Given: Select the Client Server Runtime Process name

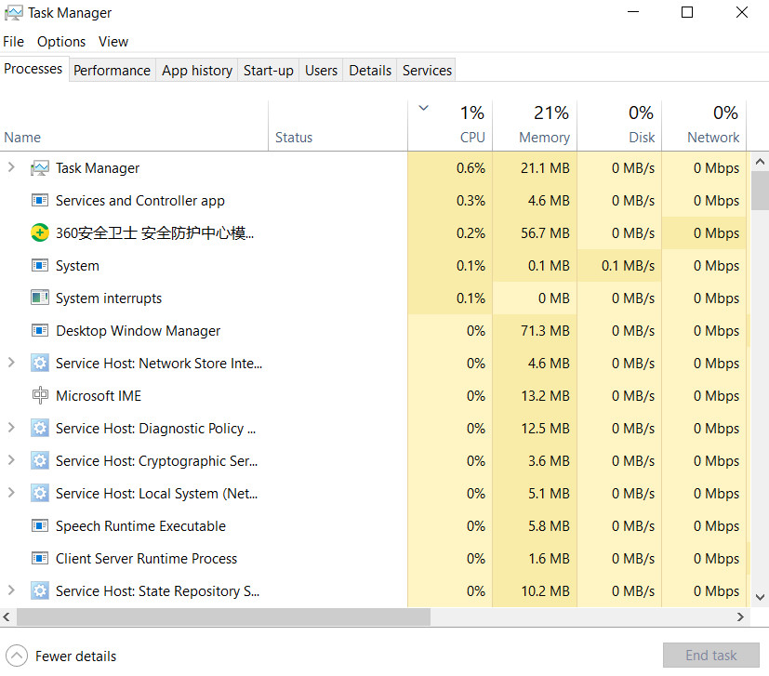Looking at the screenshot, I should pos(146,558).
